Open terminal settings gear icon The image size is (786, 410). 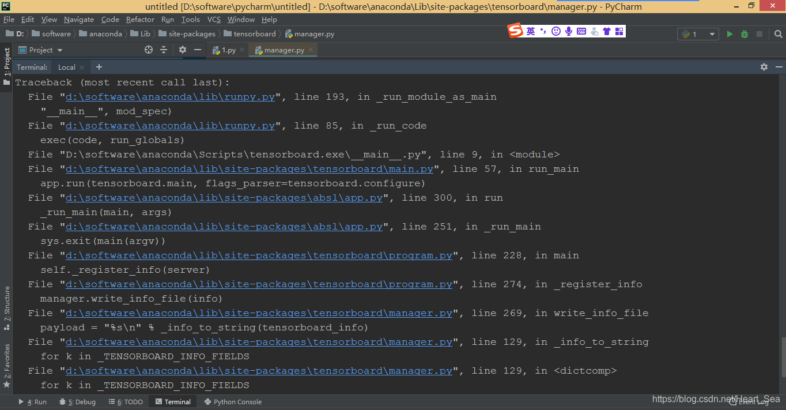pyautogui.click(x=764, y=67)
